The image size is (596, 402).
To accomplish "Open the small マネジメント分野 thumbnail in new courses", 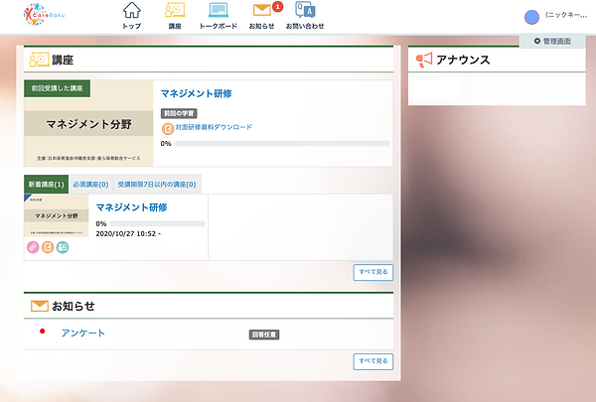I will point(57,215).
